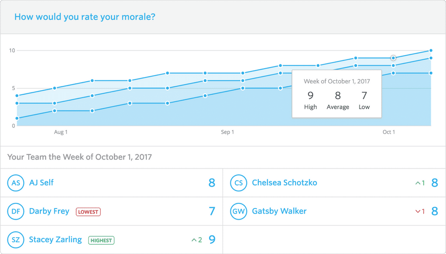Click the Sep 1 axis label
The height and width of the screenshot is (254, 446).
tap(227, 132)
